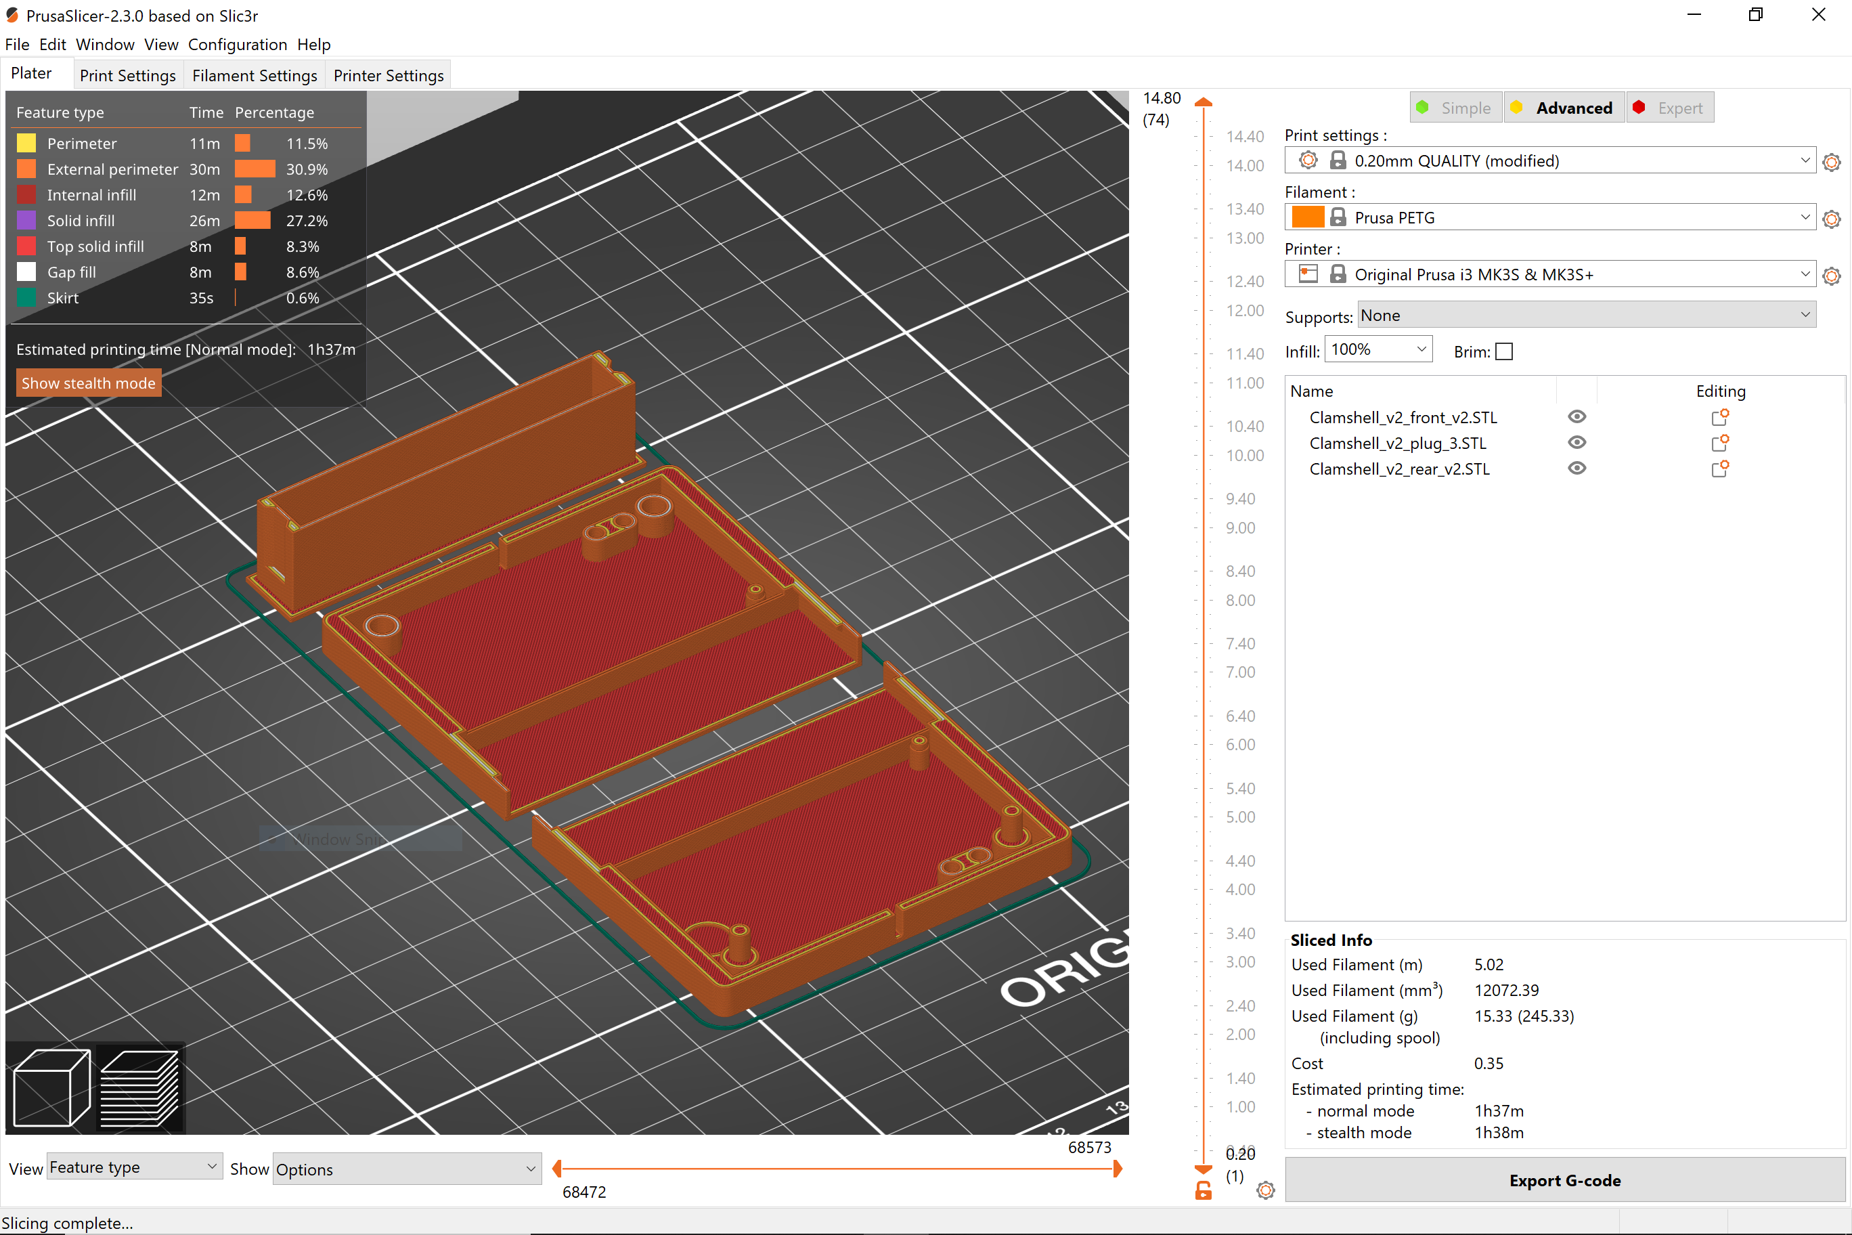The height and width of the screenshot is (1235, 1852).
Task: Click edit icon for Clamshell_v2_plug_3.STL
Action: pos(1721,442)
